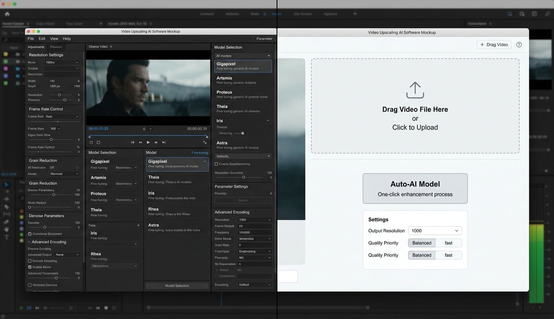Click the search icon in background editor header

[x=522, y=14]
